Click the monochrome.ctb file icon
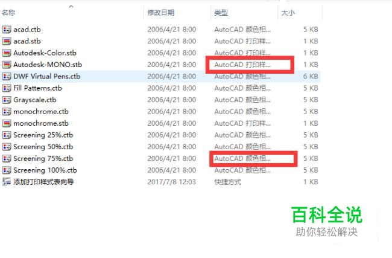Image resolution: width=392 pixels, height=258 pixels. (7, 112)
